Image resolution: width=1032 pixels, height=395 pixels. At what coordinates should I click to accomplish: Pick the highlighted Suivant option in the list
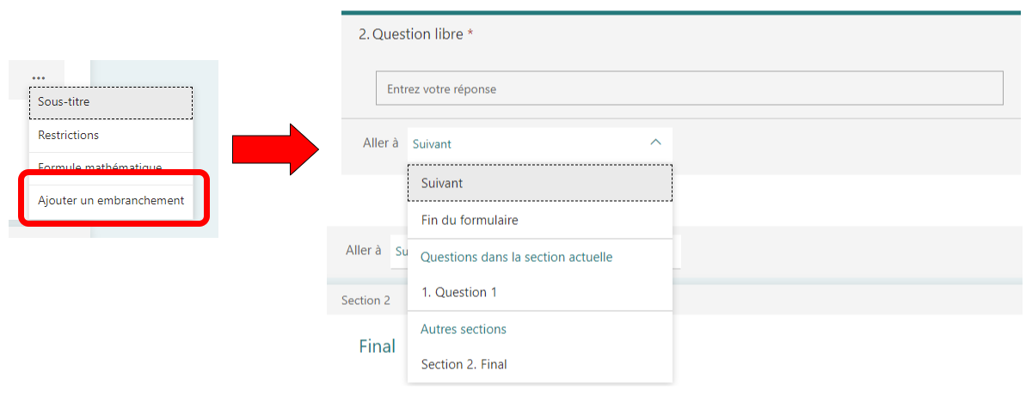539,183
